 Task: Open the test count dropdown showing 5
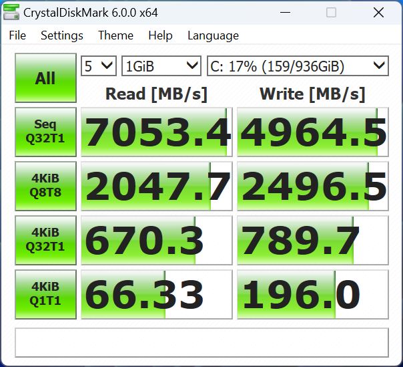(98, 66)
